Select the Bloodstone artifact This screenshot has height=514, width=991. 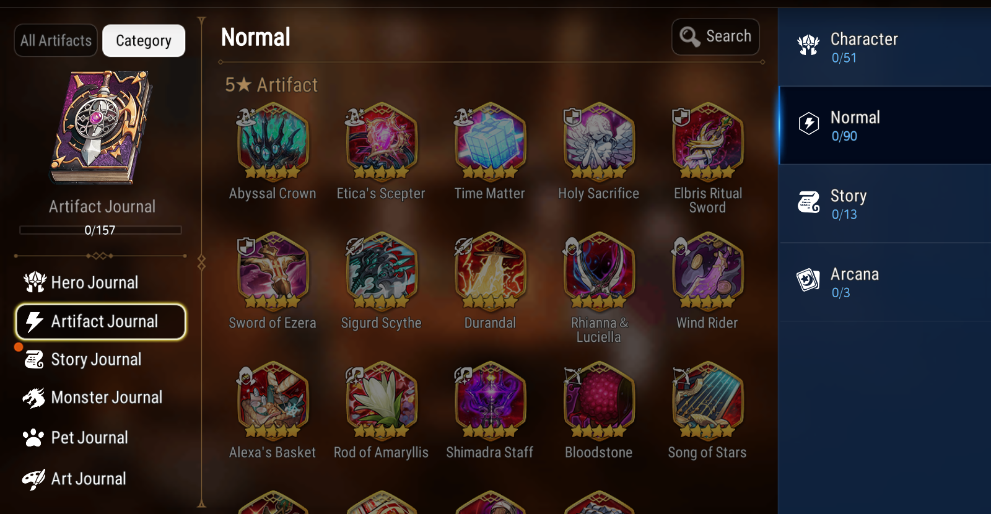(x=598, y=401)
